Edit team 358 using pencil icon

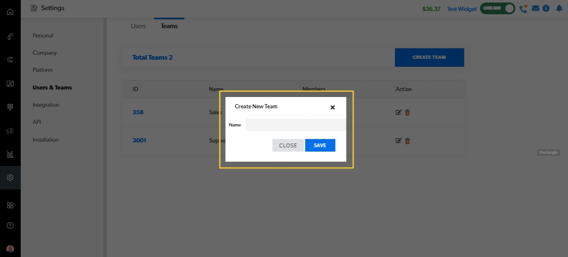pos(399,113)
